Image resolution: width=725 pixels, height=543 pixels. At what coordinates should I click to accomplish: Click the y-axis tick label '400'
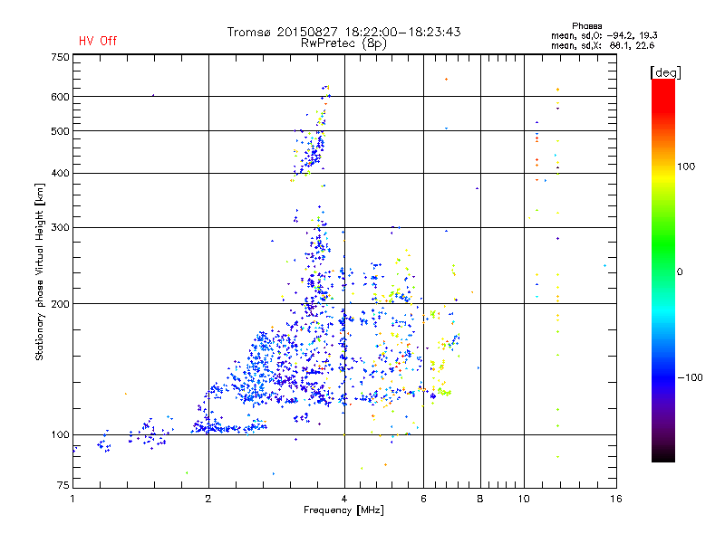tap(60, 173)
